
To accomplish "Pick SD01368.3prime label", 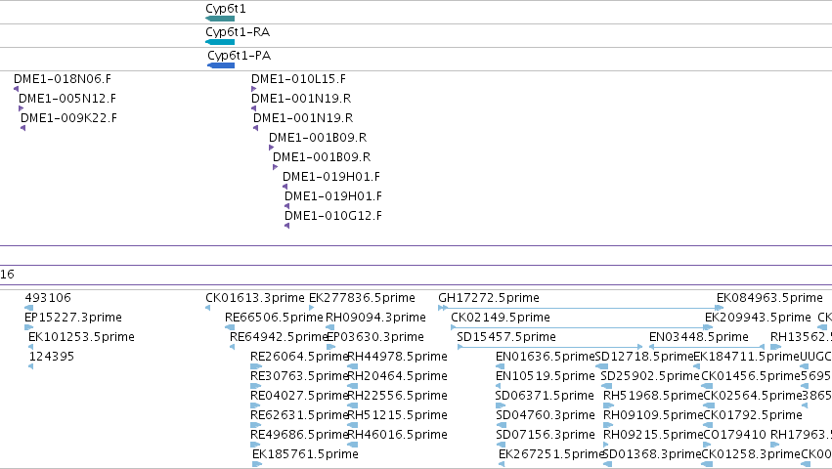I will click(x=652, y=454).
